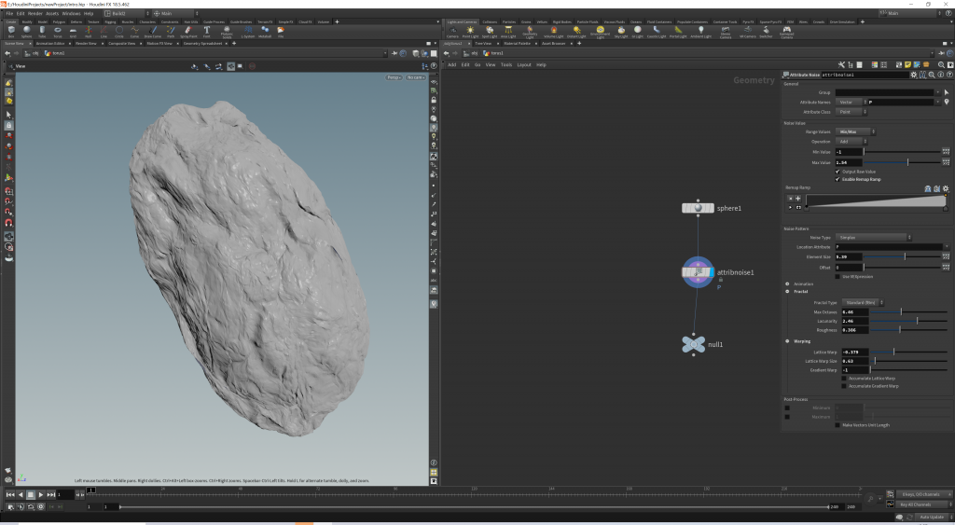
Task: Click the Sky Light shelf icon
Action: (621, 31)
